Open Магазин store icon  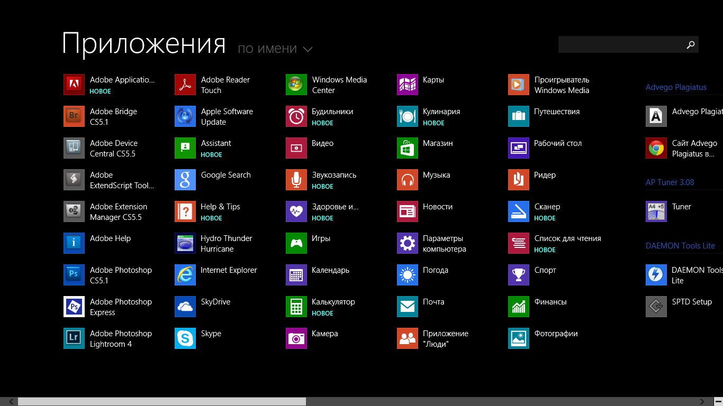click(408, 148)
